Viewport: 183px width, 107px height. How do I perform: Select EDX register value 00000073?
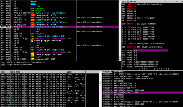(x=131, y=9)
